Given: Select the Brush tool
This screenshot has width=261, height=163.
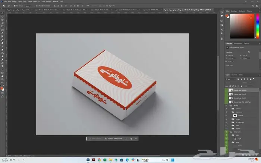Looking at the screenshot, I should [x=2, y=40].
